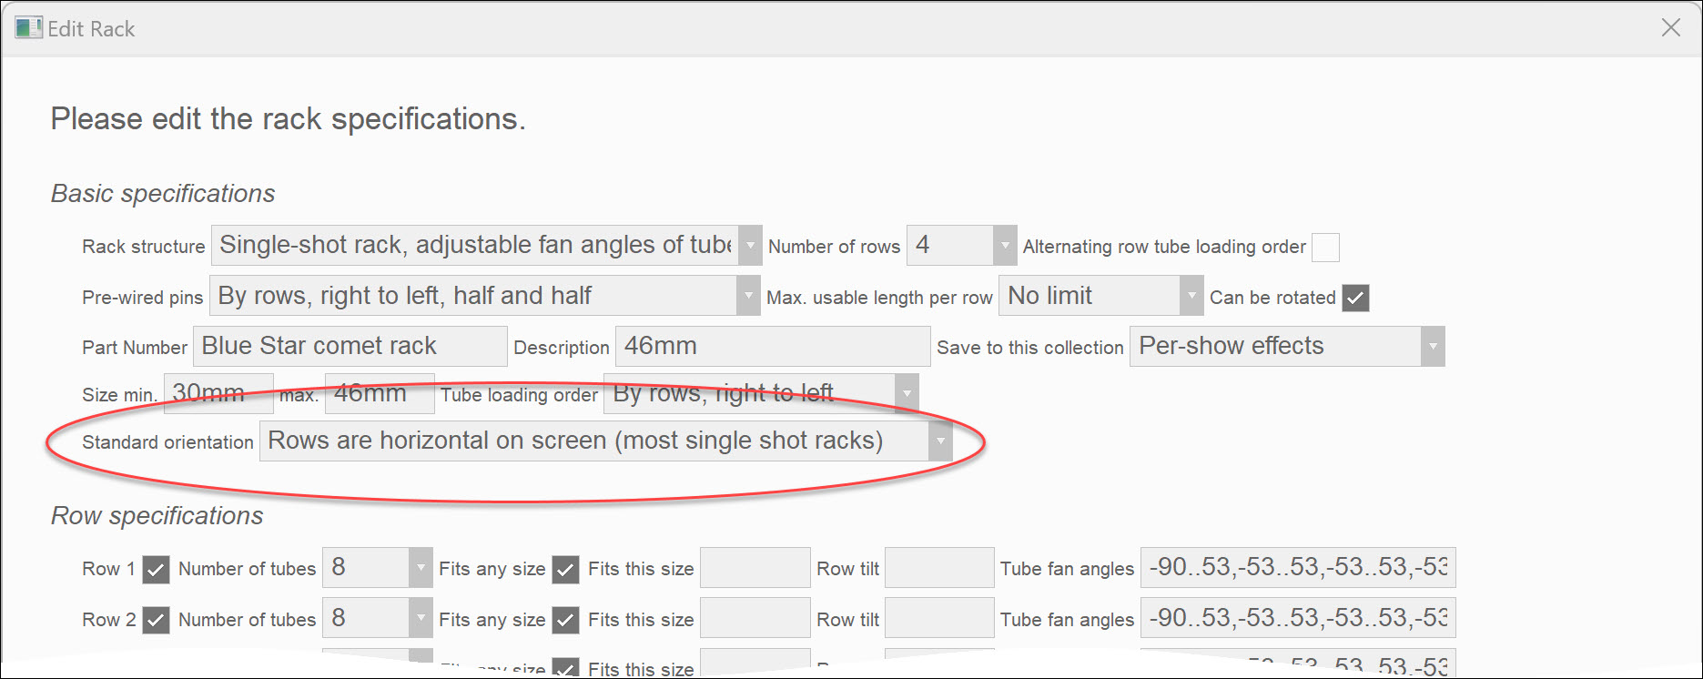
Task: Disable Fits any size for Row 1
Action: [x=565, y=568]
